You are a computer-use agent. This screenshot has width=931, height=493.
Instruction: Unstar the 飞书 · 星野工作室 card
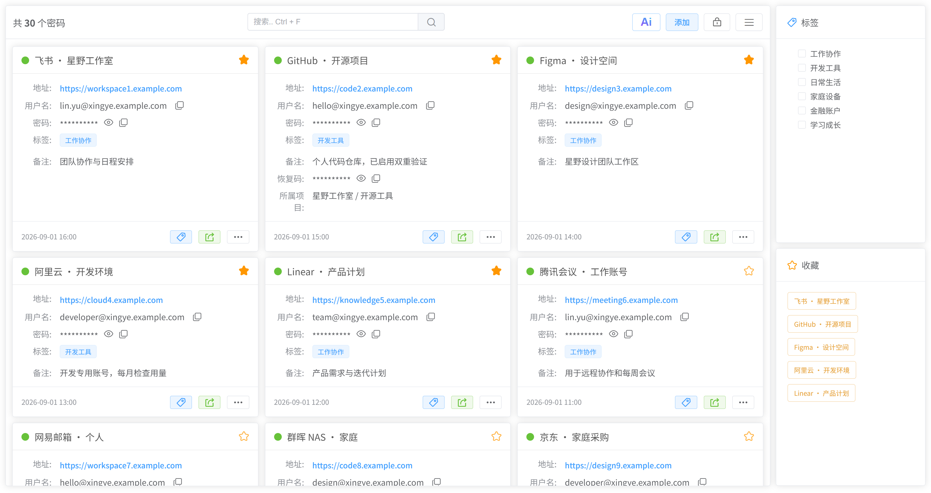pyautogui.click(x=244, y=60)
